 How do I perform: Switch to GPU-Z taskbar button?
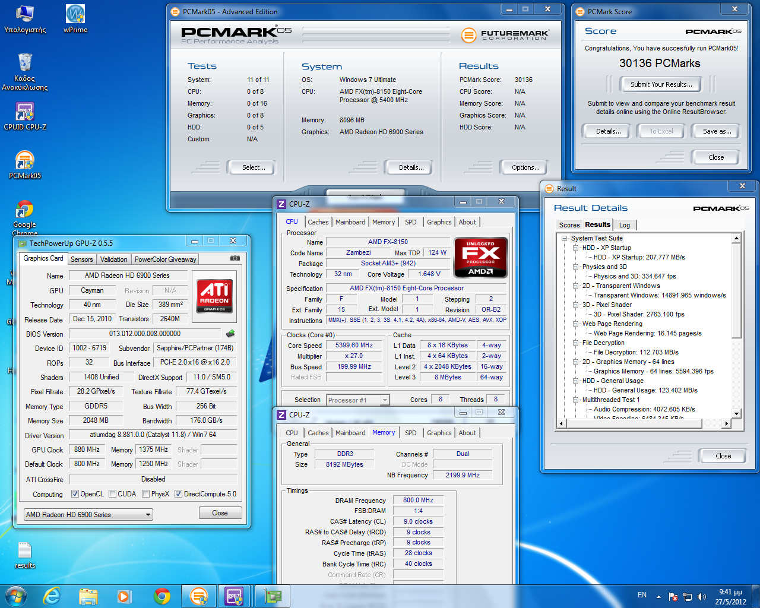pyautogui.click(x=271, y=596)
